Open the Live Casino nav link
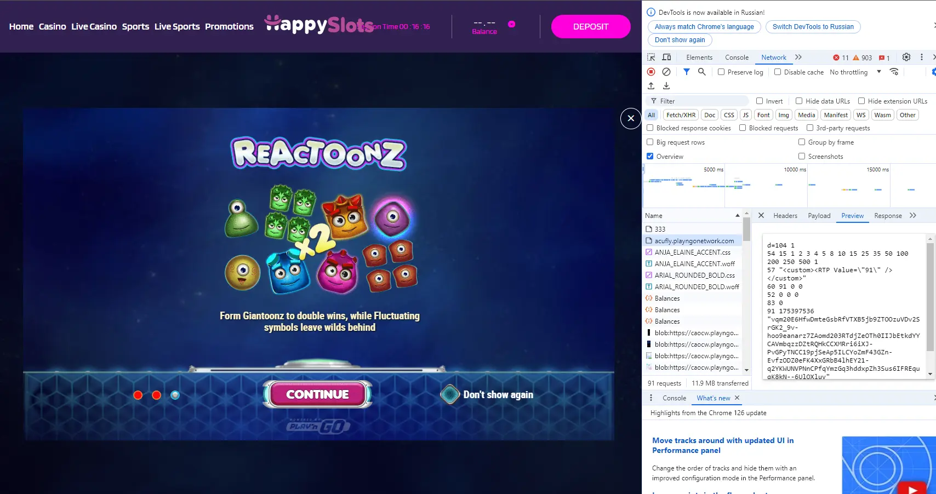The height and width of the screenshot is (494, 936). (94, 26)
